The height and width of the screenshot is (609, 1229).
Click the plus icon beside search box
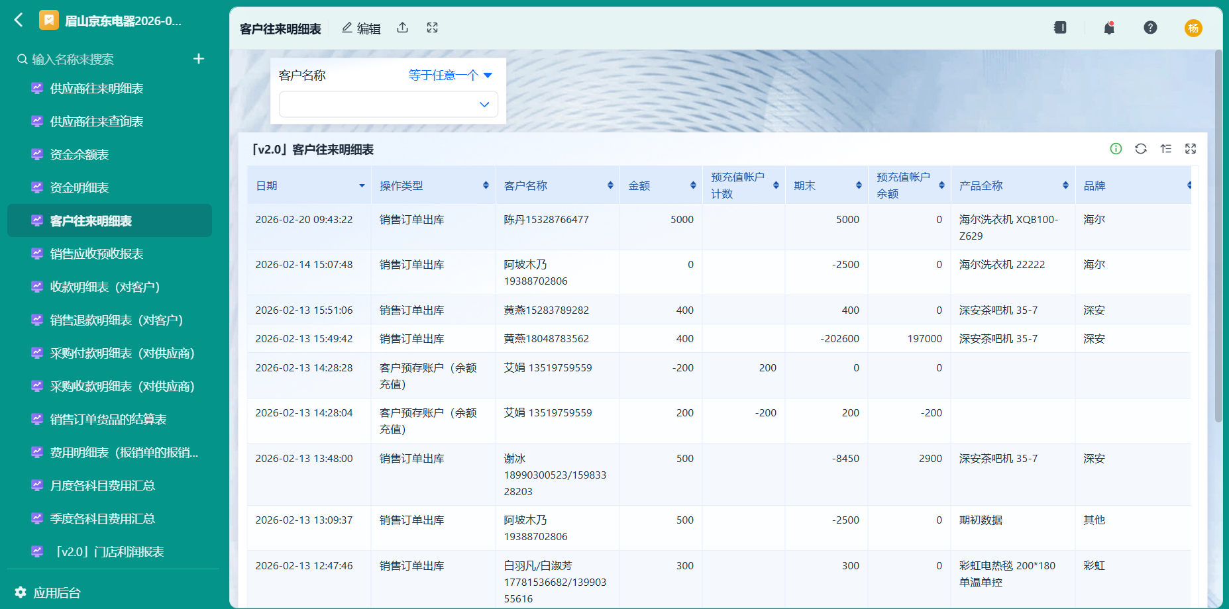coord(199,59)
